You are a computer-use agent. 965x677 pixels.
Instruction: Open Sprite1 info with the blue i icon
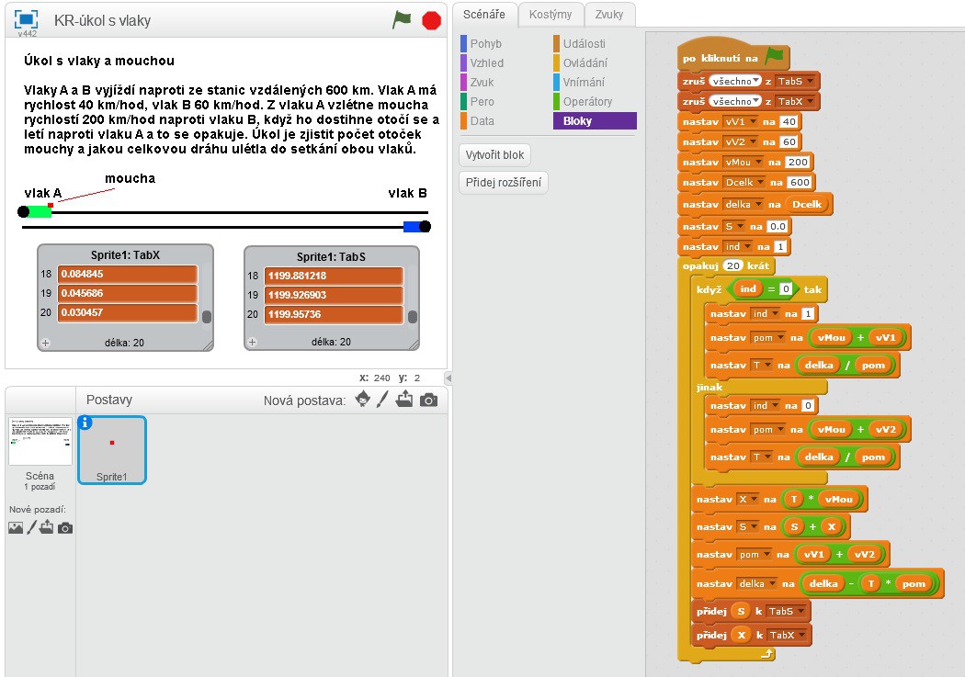pos(86,423)
